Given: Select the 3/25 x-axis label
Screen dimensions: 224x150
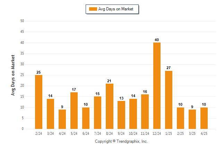Looking at the screenshot, I should (x=192, y=133).
